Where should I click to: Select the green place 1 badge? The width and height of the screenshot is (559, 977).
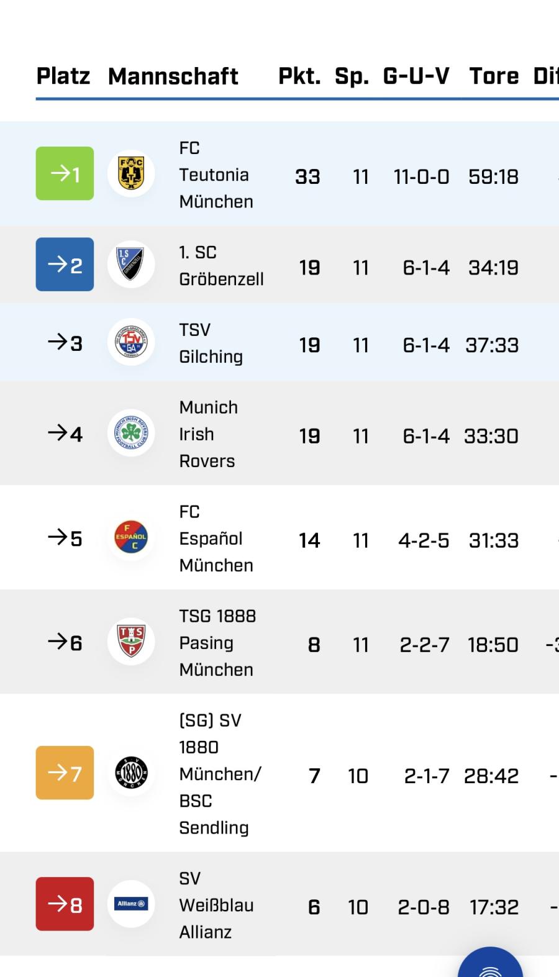[65, 173]
